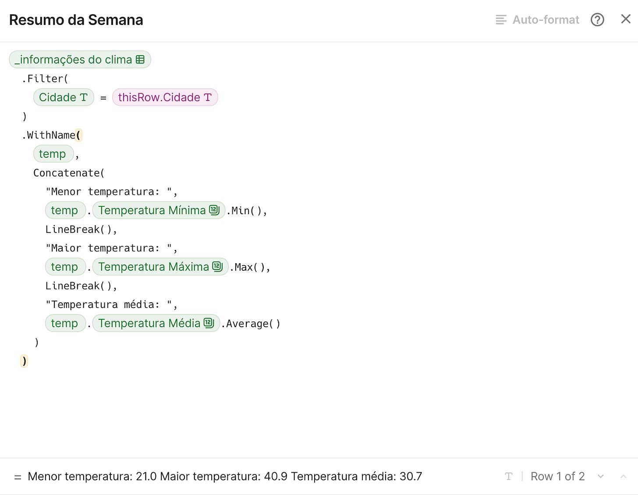Click result text type icon in footer
This screenshot has height=495, width=638.
pos(508,476)
